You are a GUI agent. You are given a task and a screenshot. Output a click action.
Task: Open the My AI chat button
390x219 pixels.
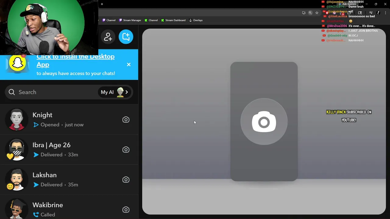tap(115, 92)
